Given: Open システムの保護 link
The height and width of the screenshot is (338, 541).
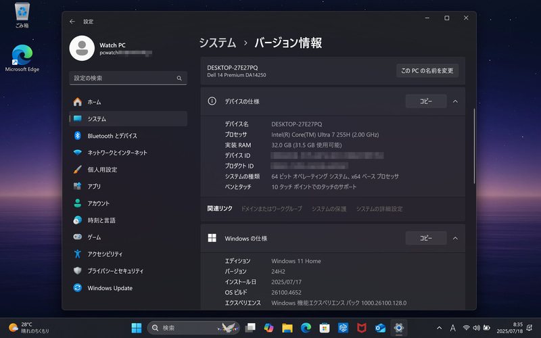Looking at the screenshot, I should tap(329, 209).
